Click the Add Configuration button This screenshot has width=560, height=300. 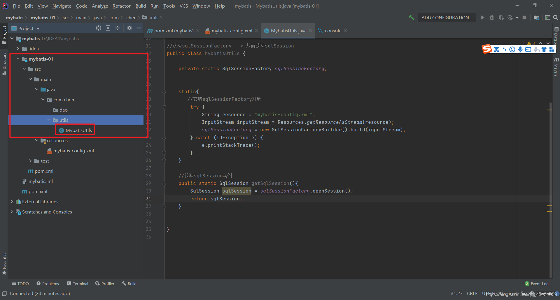447,17
